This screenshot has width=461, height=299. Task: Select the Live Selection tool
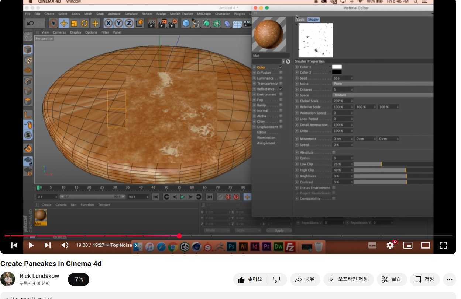54,23
